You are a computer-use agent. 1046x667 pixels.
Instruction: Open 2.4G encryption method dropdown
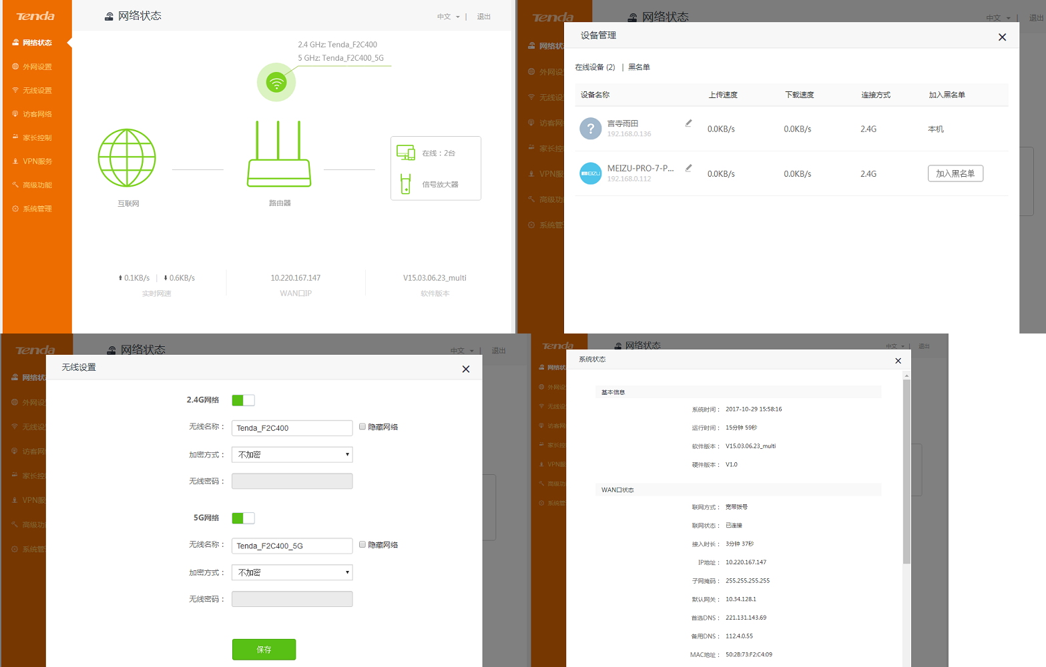tap(292, 455)
